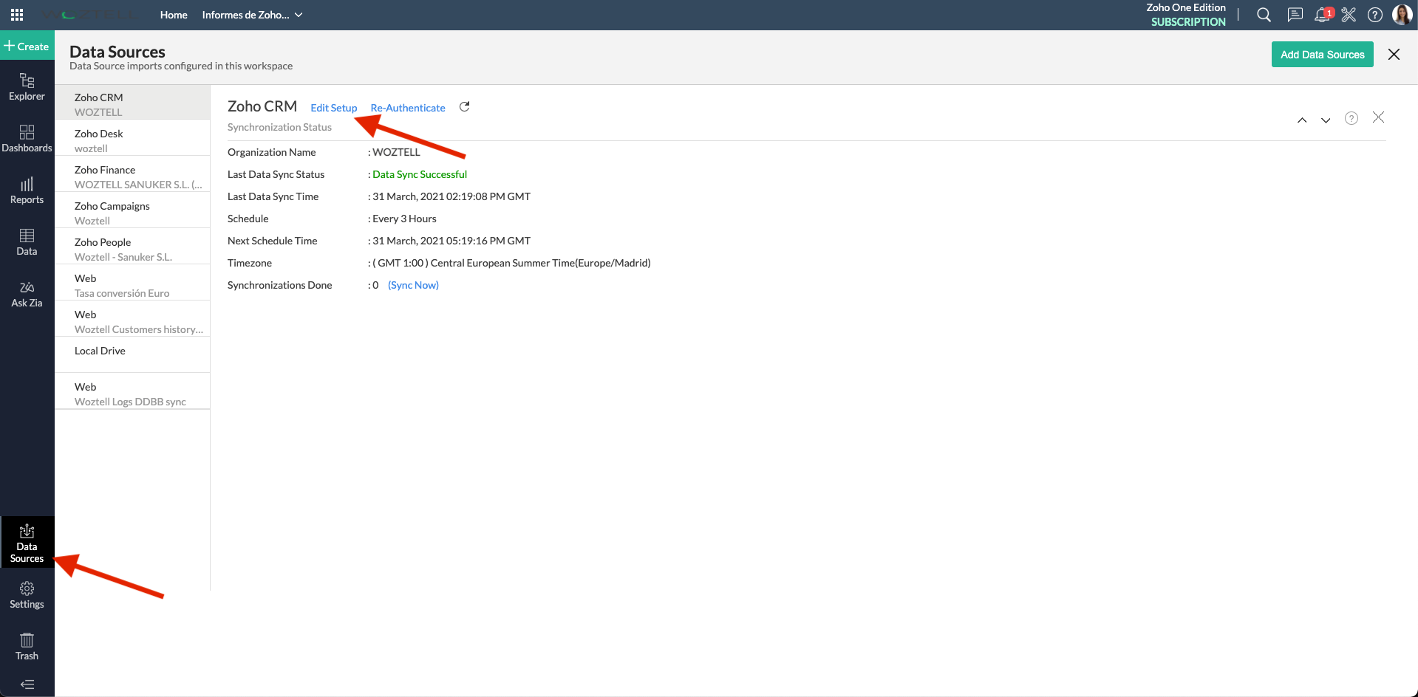Select Web Woztell Customers history source
The image size is (1418, 697).
coord(132,320)
